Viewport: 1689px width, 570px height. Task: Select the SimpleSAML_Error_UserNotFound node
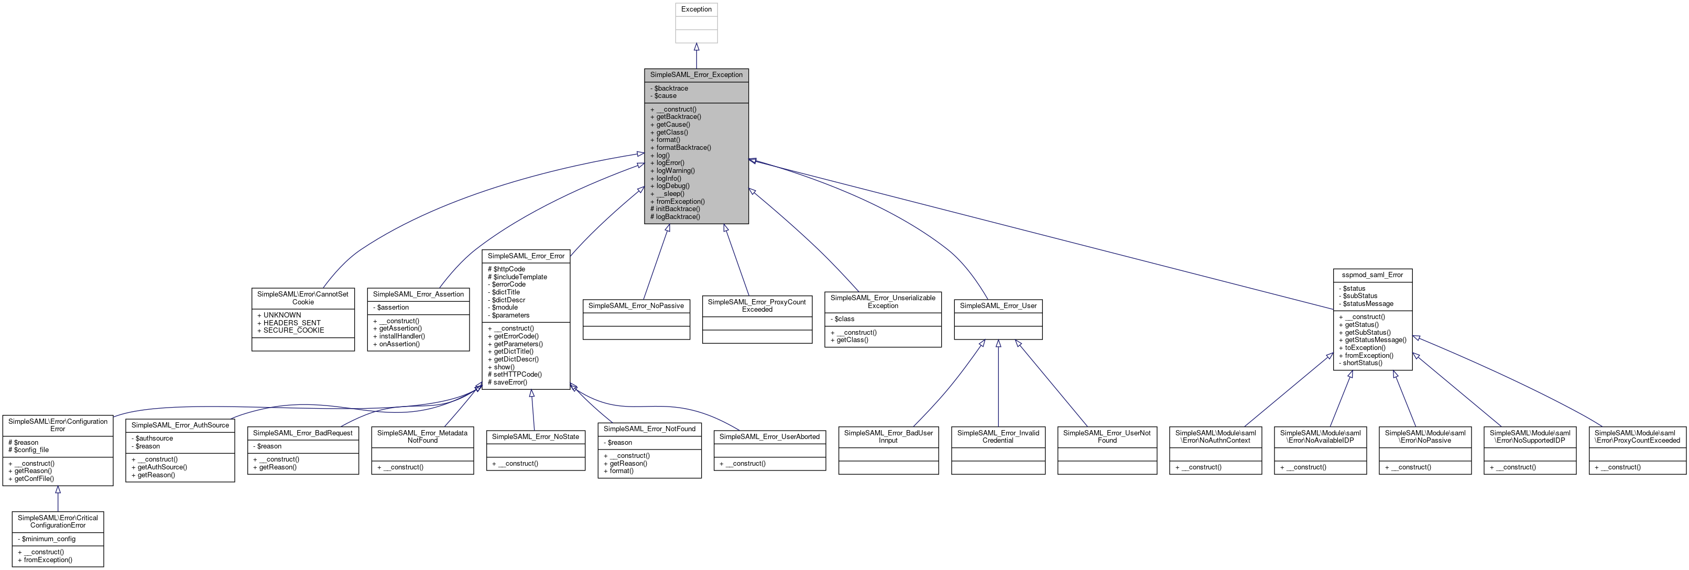point(1107,451)
